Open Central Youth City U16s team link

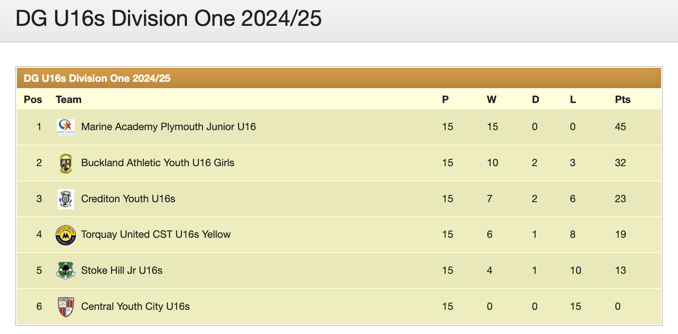[135, 306]
